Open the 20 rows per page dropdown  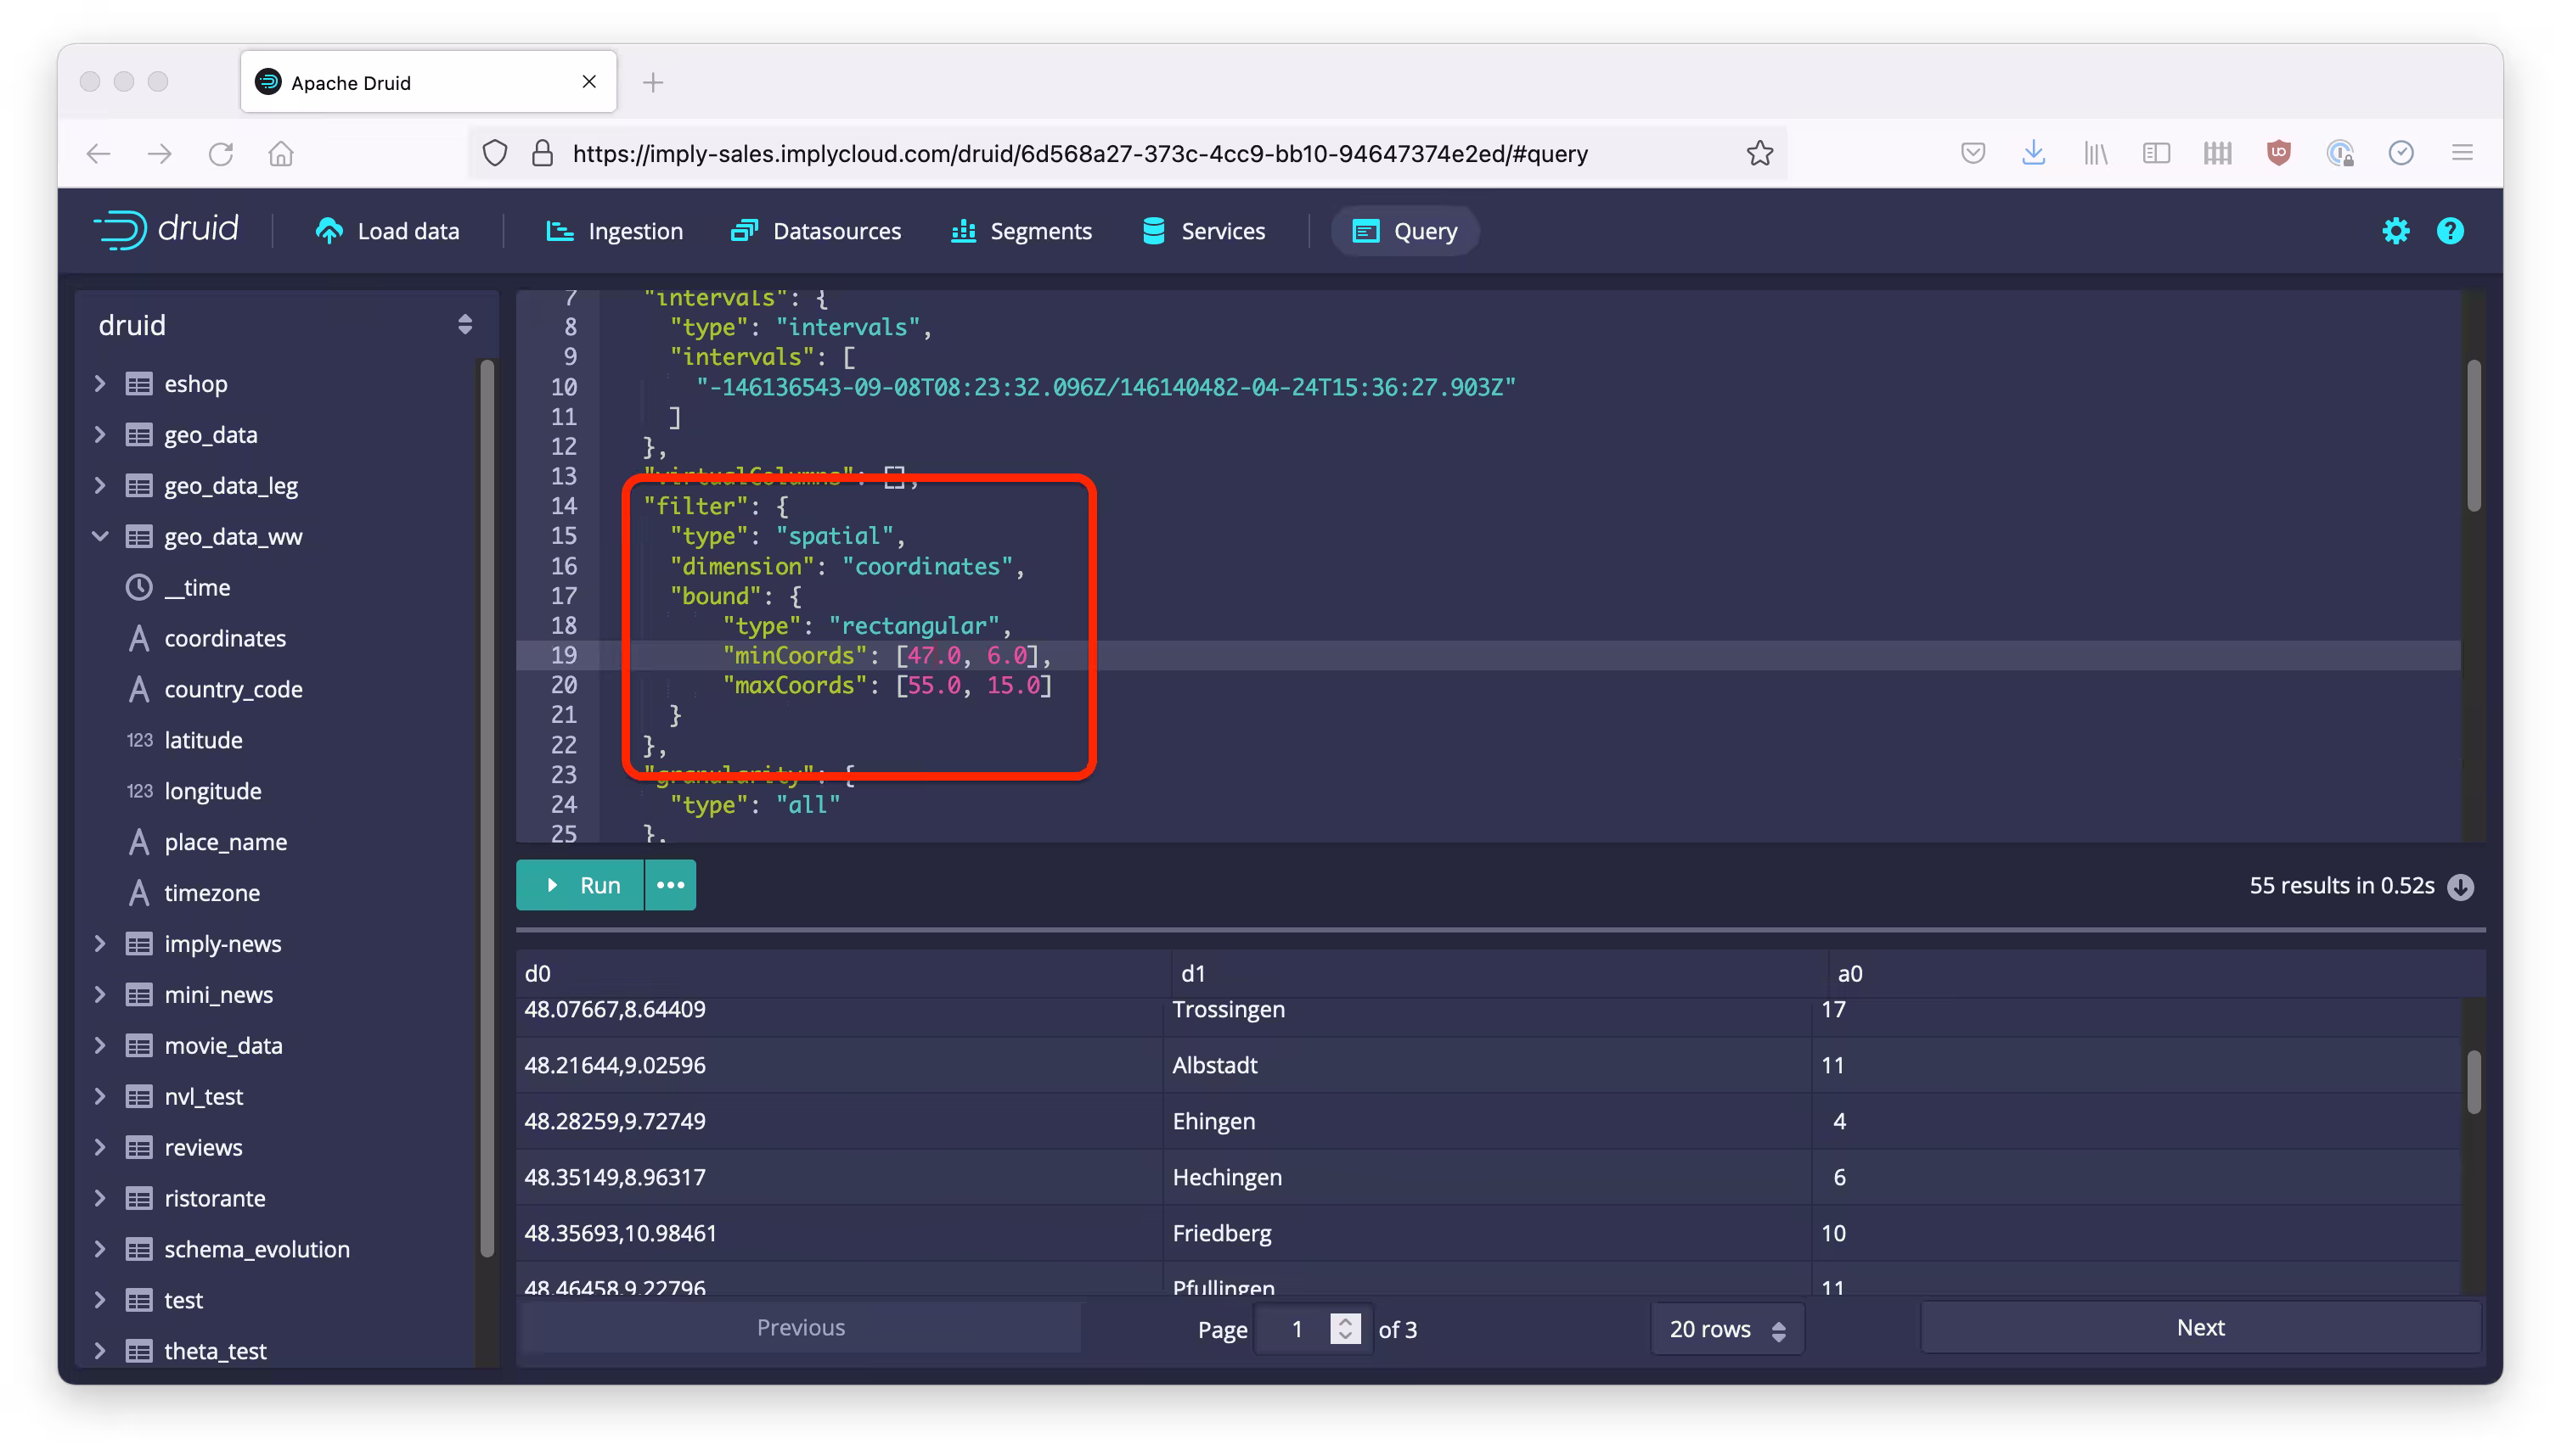(1726, 1329)
